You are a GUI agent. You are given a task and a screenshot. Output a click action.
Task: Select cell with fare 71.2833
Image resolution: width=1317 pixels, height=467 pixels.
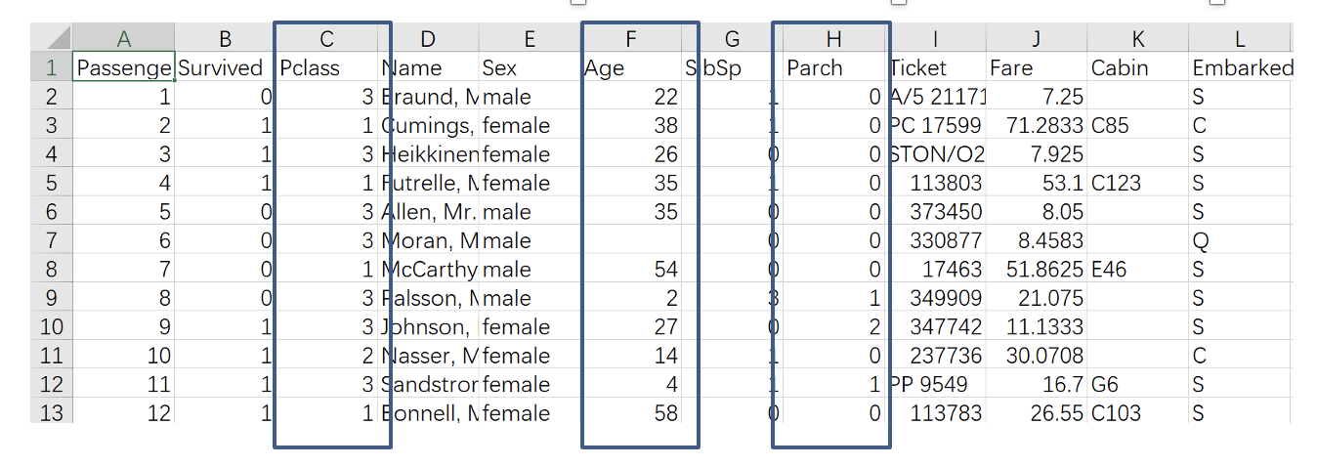tap(1037, 125)
